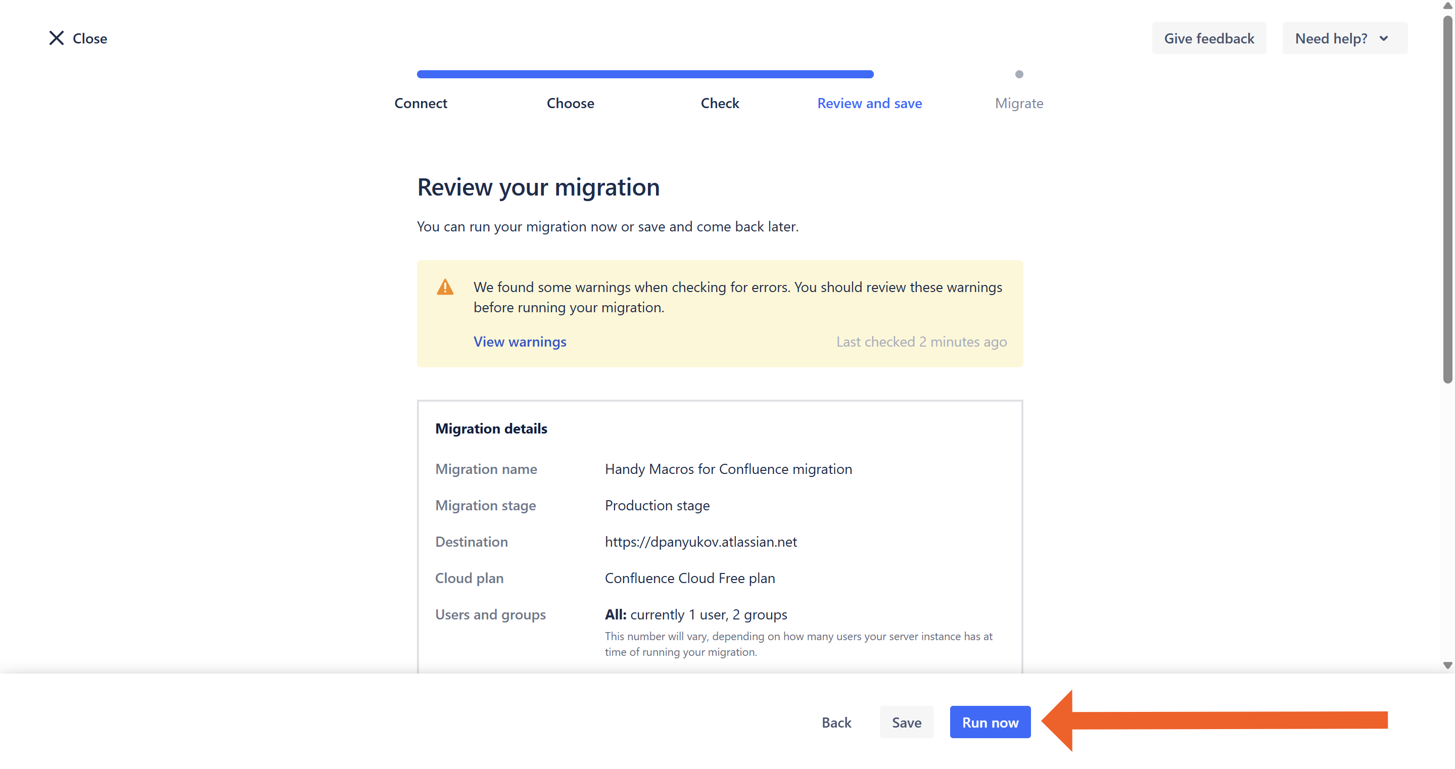Select the Migrate step label
The height and width of the screenshot is (769, 1455).
click(x=1018, y=103)
